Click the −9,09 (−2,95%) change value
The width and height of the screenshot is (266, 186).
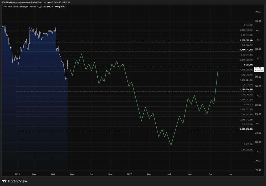pos(60,7)
